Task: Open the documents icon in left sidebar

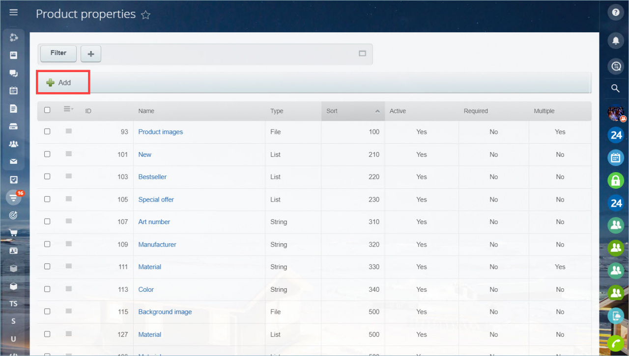Action: click(14, 109)
